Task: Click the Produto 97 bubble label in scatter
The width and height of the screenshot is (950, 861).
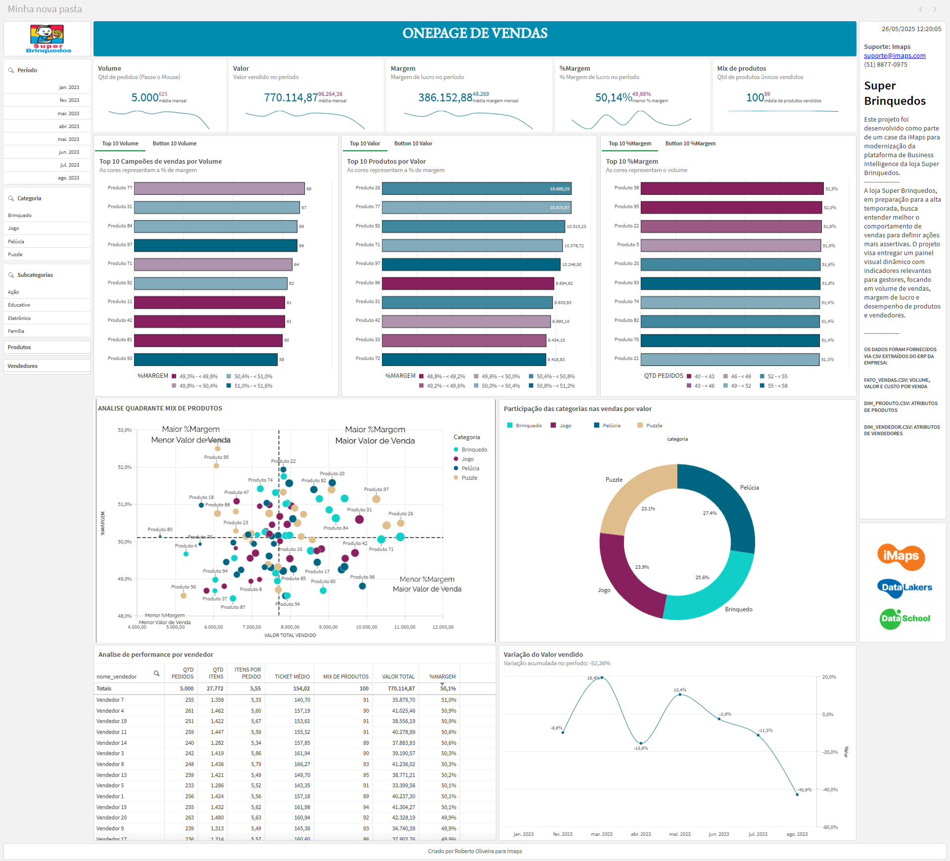Action: point(377,490)
